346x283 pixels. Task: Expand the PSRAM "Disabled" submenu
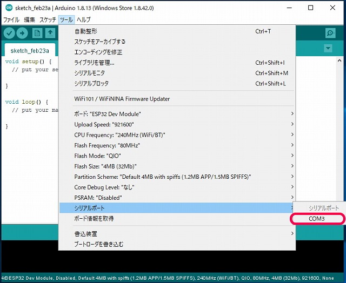coord(177,198)
